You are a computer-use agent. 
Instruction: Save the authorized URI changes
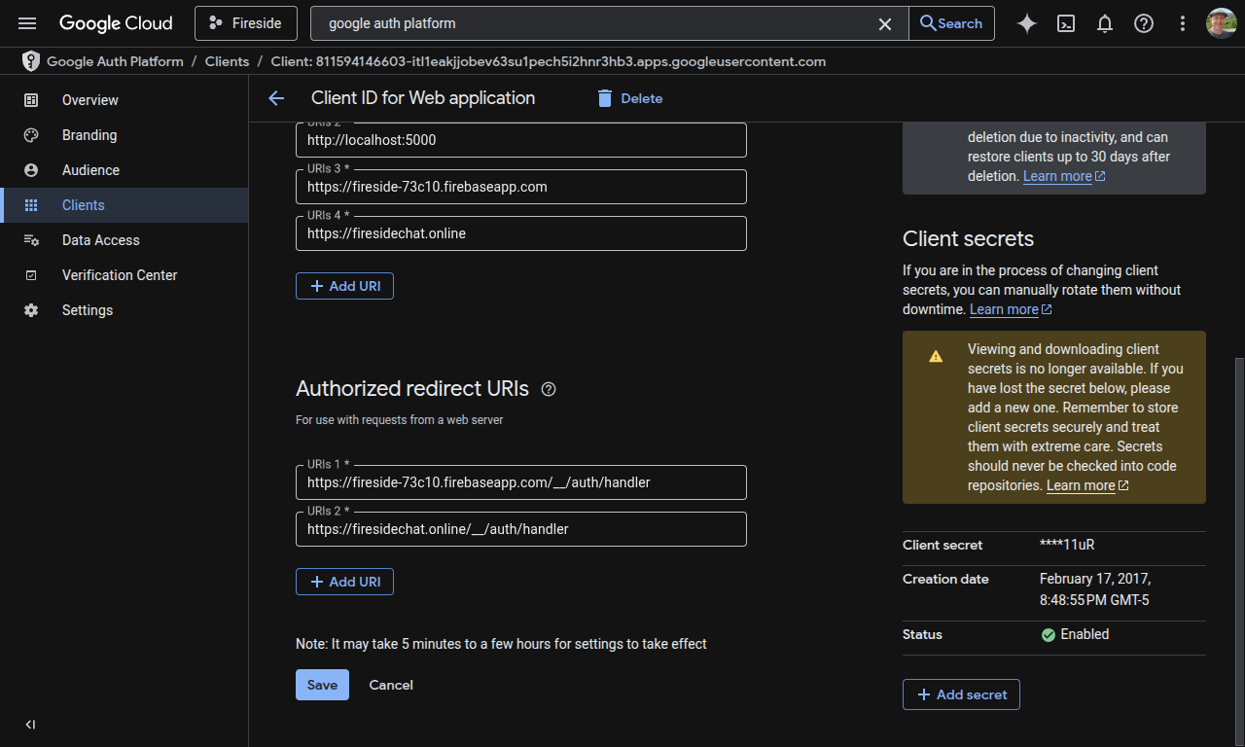(x=322, y=685)
